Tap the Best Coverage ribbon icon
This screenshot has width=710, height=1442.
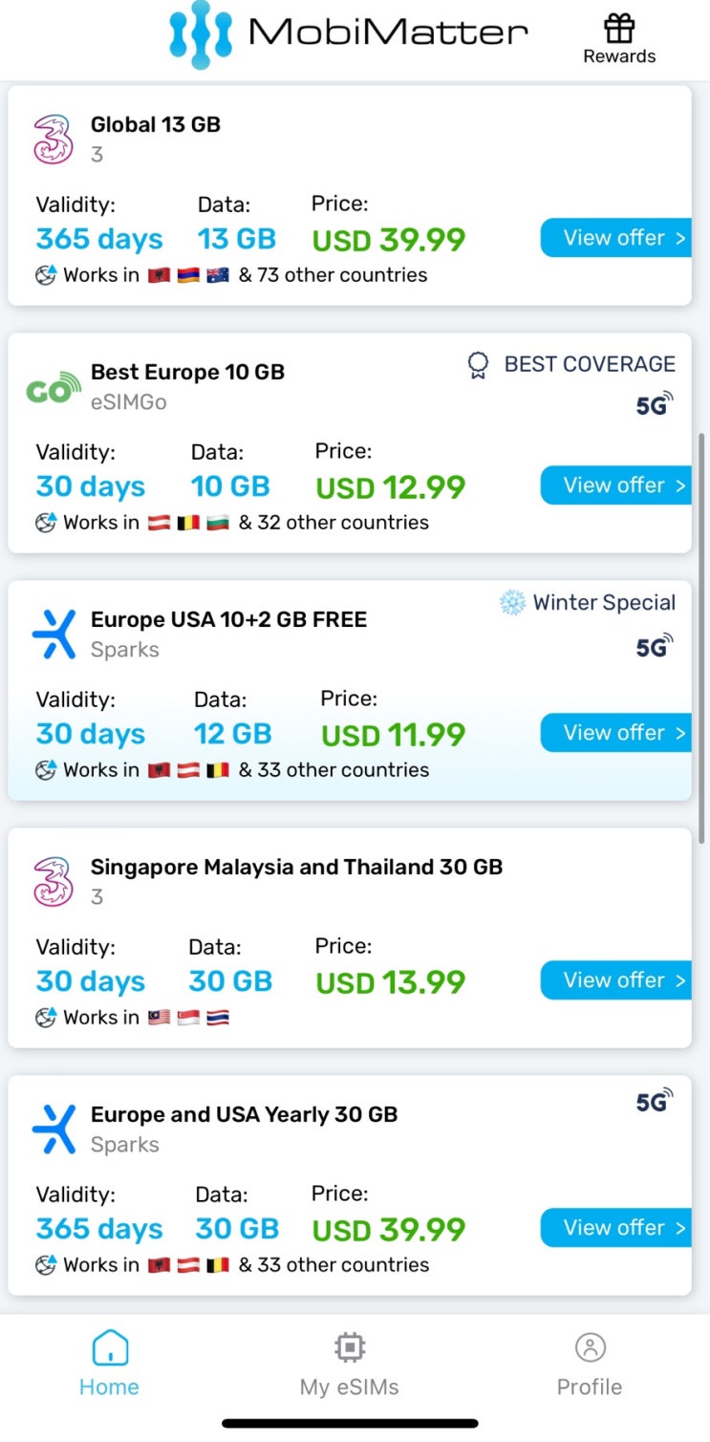click(478, 364)
